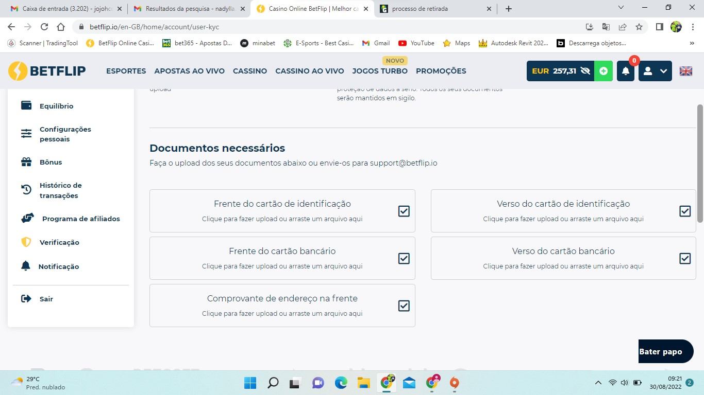Open the PROMOÇÕES menu item
This screenshot has height=395, width=704.
(x=441, y=71)
